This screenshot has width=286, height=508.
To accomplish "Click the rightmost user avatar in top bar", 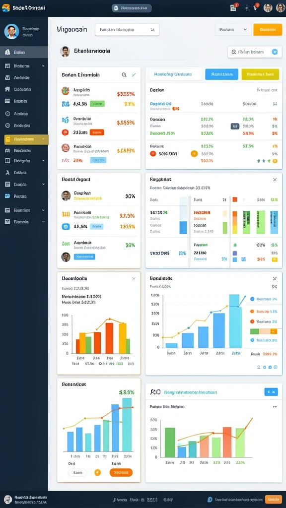I will click(281, 8).
